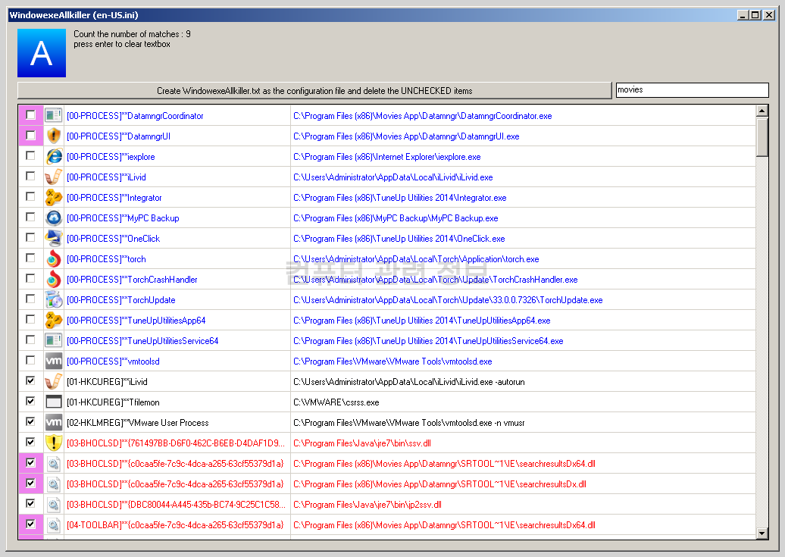Click the Internet Explorer\iexplore.exe path
785x557 pixels.
[x=387, y=158]
